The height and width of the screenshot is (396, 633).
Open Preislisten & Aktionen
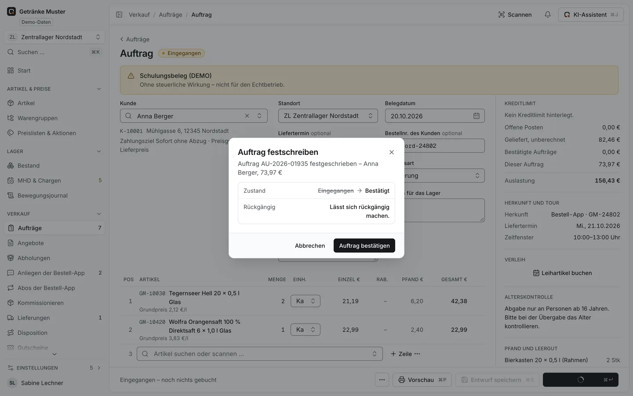[55, 133]
